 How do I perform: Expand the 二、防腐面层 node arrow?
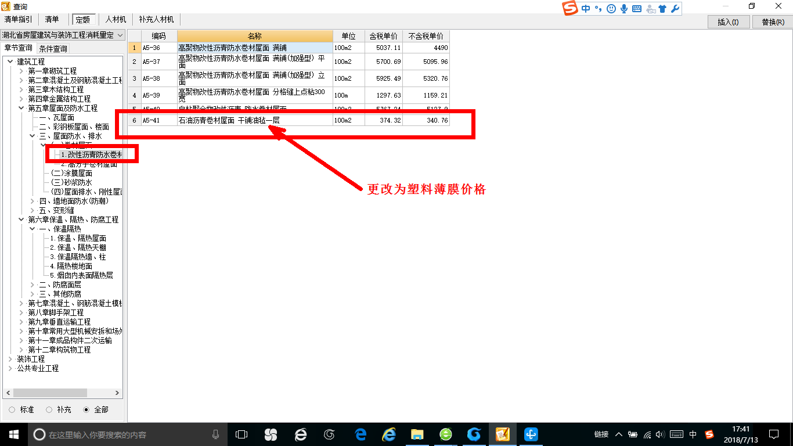click(x=33, y=285)
